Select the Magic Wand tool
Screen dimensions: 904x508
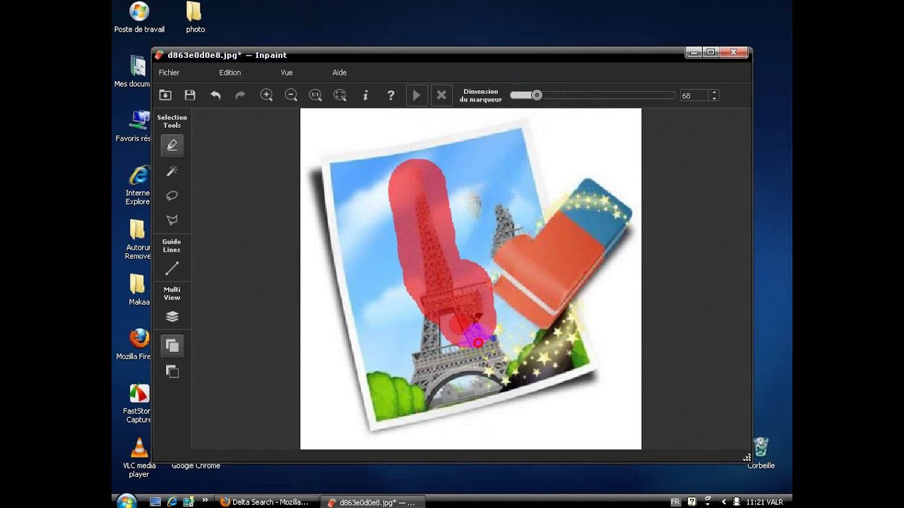(x=172, y=171)
